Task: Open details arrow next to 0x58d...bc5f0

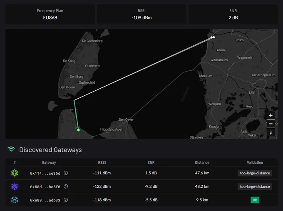Action: click(66, 186)
